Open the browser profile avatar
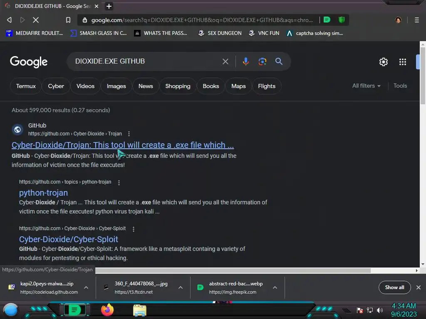The width and height of the screenshot is (426, 319). (398, 20)
